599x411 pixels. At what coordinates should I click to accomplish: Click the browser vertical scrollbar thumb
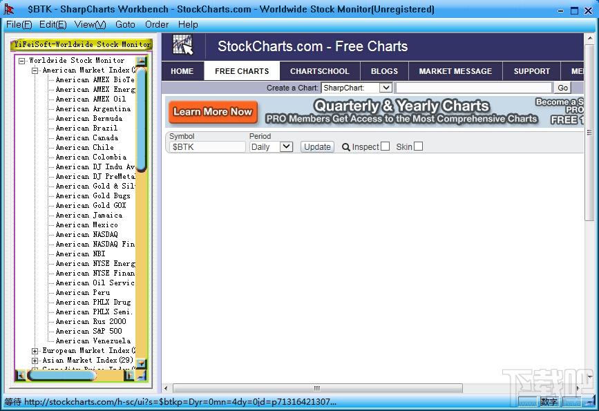pyautogui.click(x=589, y=132)
